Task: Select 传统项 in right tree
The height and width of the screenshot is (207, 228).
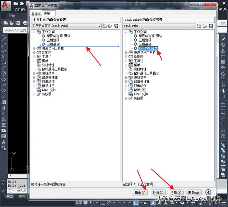Action: tap(139, 98)
